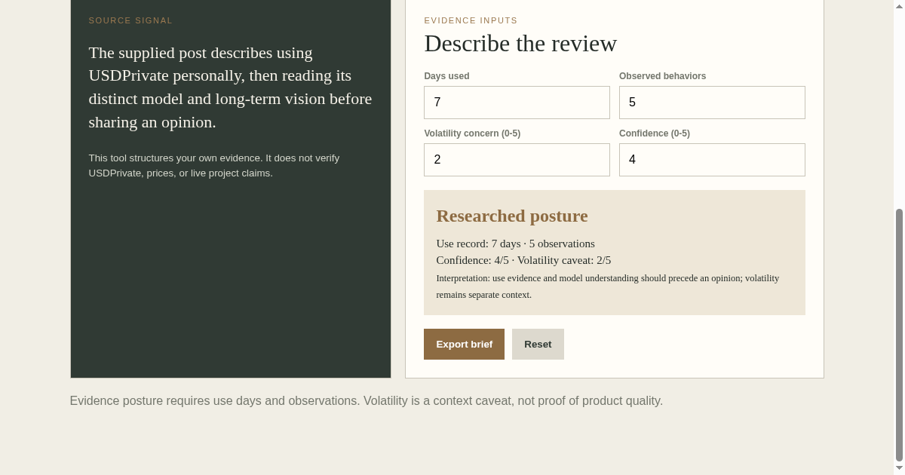Click the 'EVIDENCE INPUTS' label
Screen dimensions: 905x475
click(471, 20)
